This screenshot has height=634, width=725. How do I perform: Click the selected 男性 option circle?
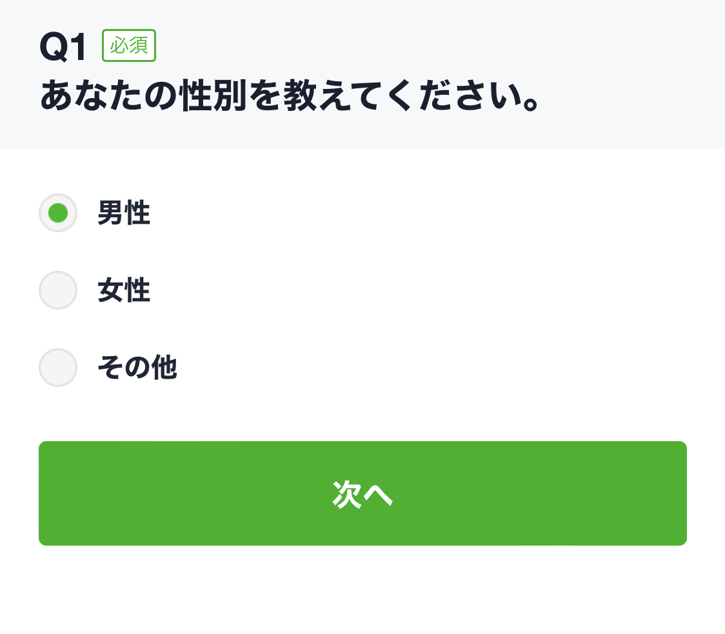(57, 213)
